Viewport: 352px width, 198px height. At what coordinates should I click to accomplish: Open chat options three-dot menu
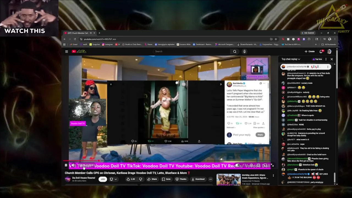326,59
